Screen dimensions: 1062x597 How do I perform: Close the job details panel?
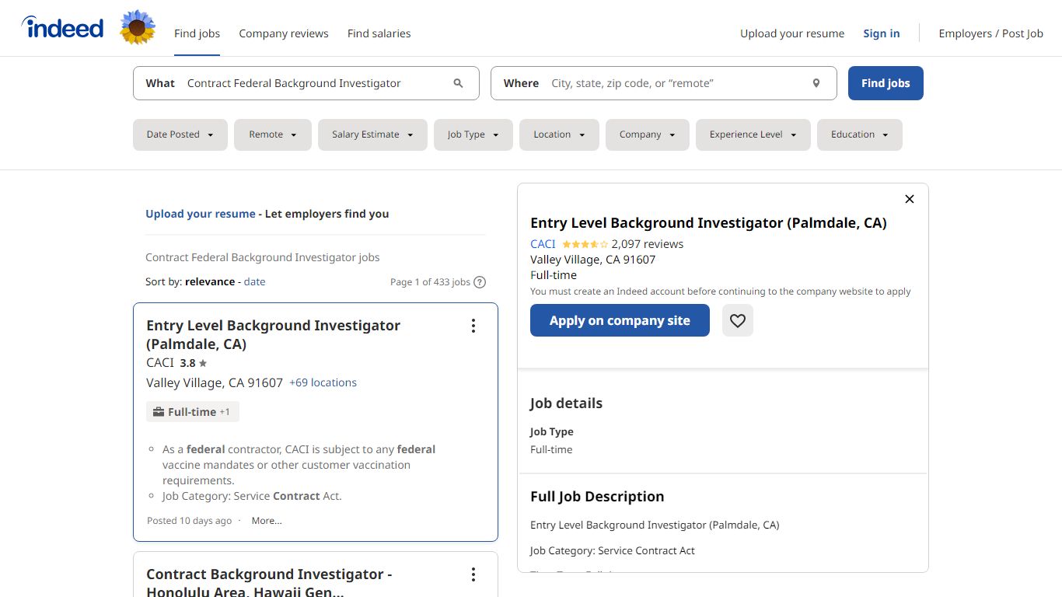pos(910,199)
